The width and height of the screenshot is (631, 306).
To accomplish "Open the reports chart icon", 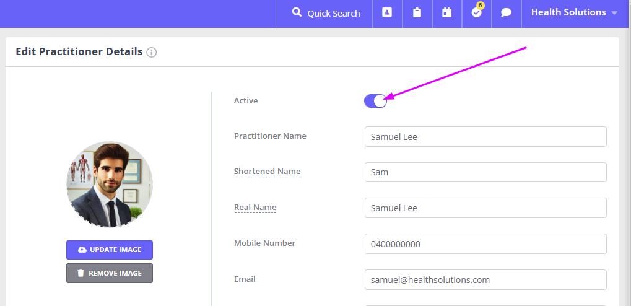I will pos(387,13).
